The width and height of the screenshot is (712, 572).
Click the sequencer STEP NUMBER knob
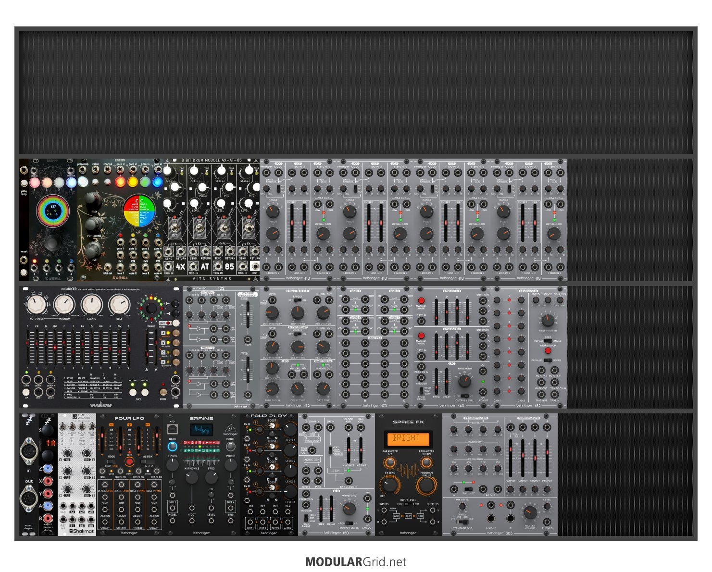click(548, 320)
